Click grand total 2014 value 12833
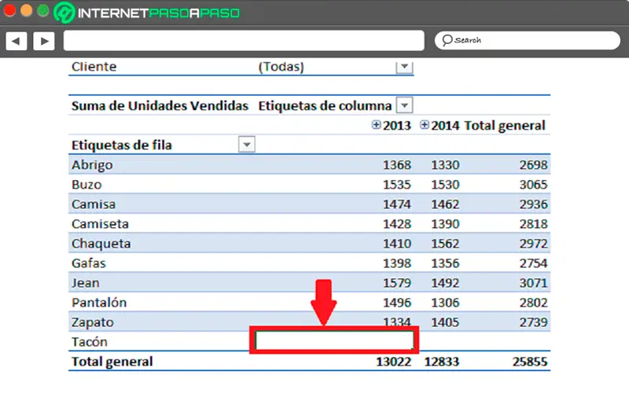Viewport: 629px width, 393px height. tap(442, 362)
